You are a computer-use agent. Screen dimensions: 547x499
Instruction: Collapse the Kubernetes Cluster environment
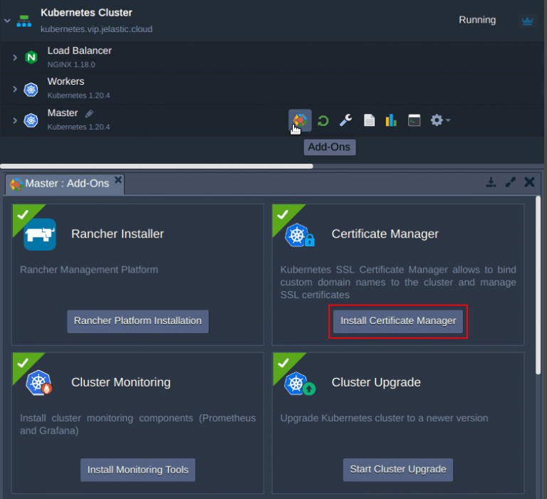(7, 21)
